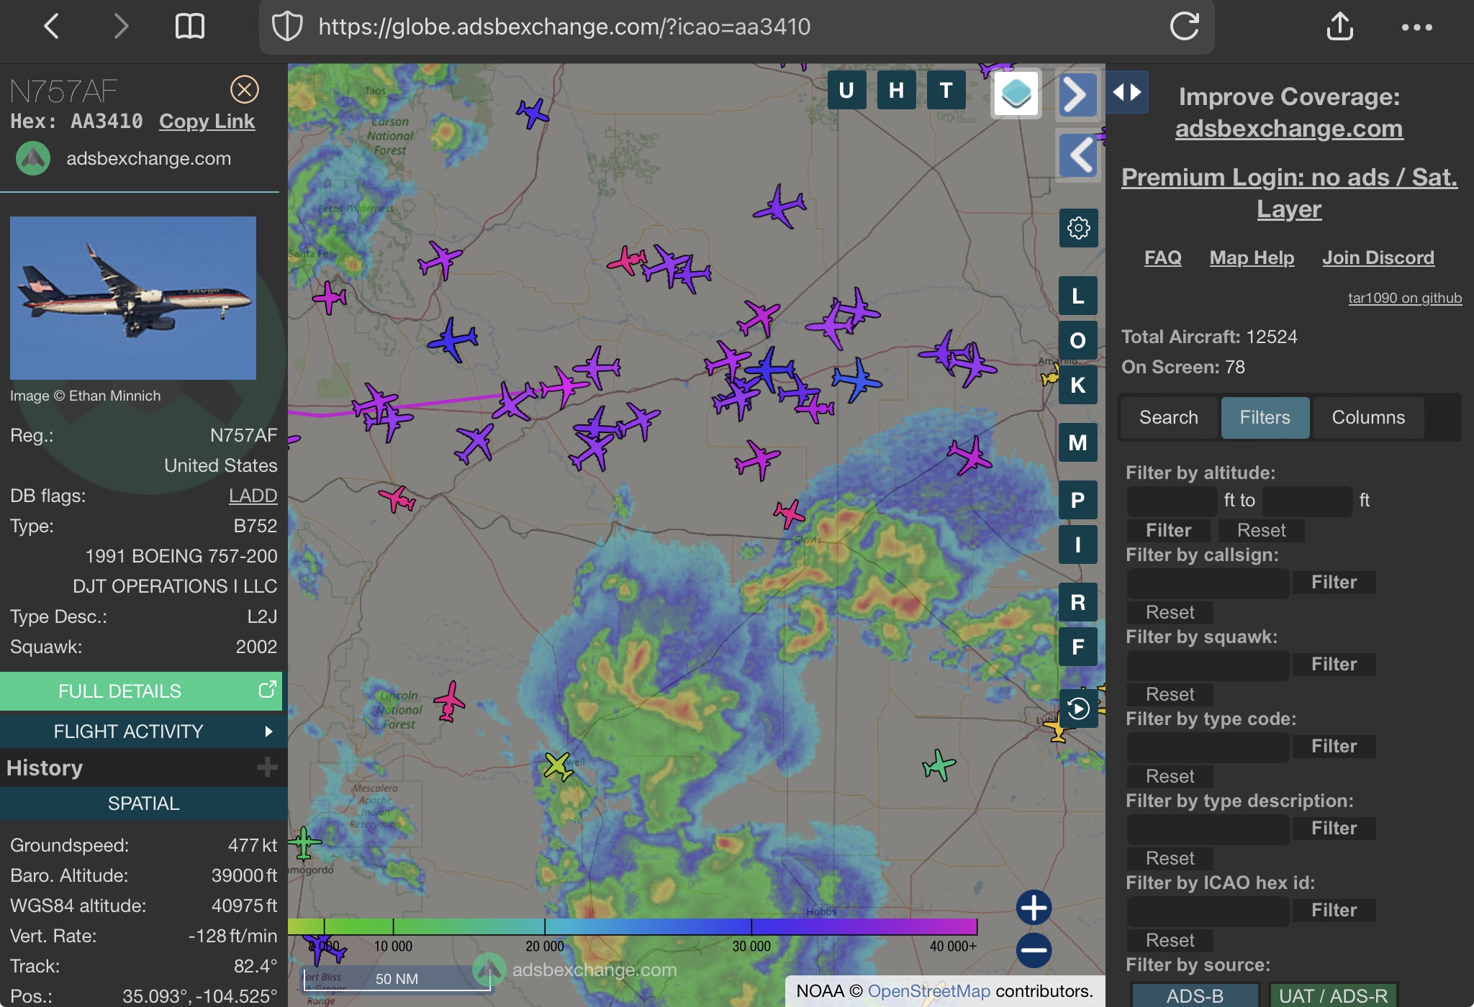The width and height of the screenshot is (1474, 1007).
Task: Close the N757AF aircraft info panel
Action: tap(244, 90)
